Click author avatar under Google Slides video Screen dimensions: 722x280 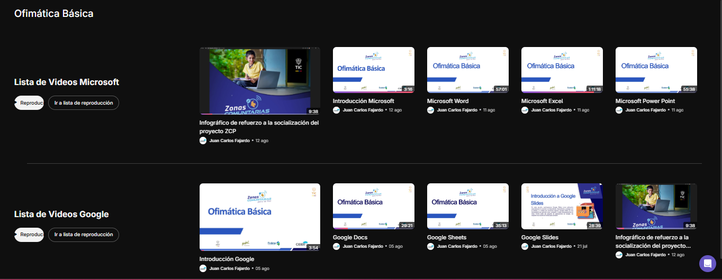tap(525, 246)
